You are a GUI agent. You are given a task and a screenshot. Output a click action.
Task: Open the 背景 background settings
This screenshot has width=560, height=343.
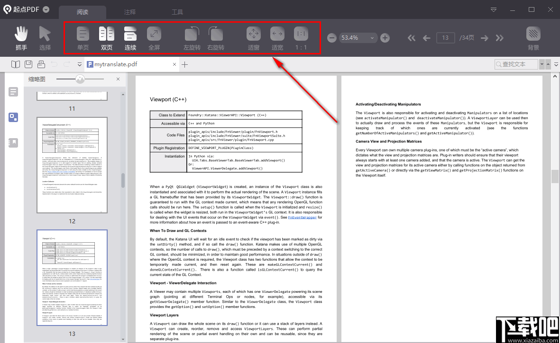[x=533, y=34]
